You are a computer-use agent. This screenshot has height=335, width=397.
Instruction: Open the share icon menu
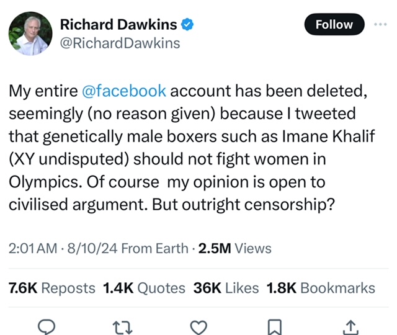point(350,326)
